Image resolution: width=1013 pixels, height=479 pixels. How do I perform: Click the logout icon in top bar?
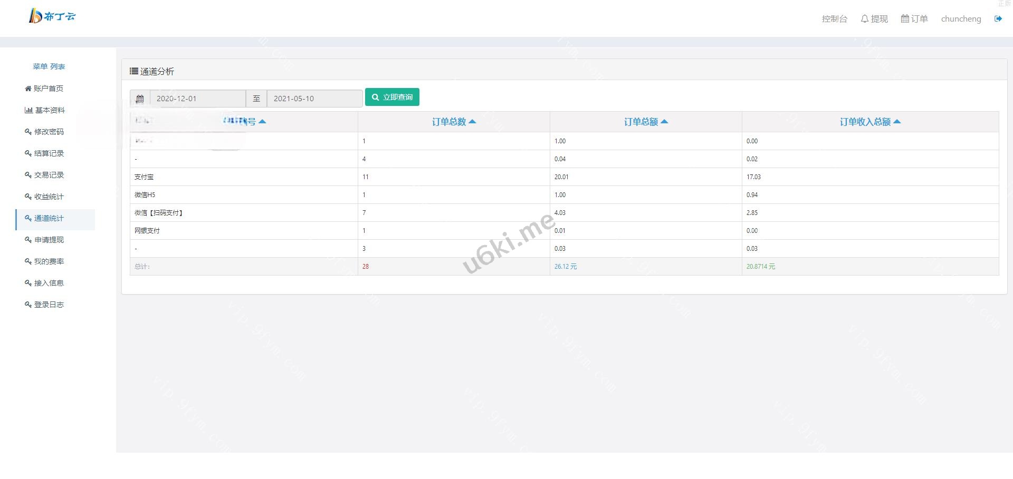[998, 19]
